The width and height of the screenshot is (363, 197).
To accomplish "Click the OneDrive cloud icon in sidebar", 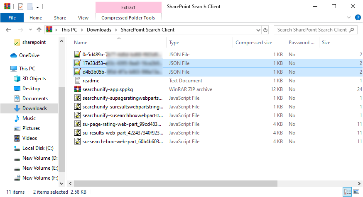I will click(14, 55).
